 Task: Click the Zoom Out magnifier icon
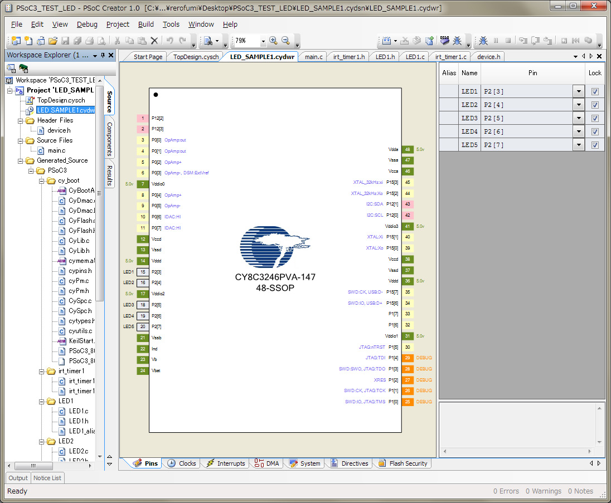pyautogui.click(x=285, y=41)
